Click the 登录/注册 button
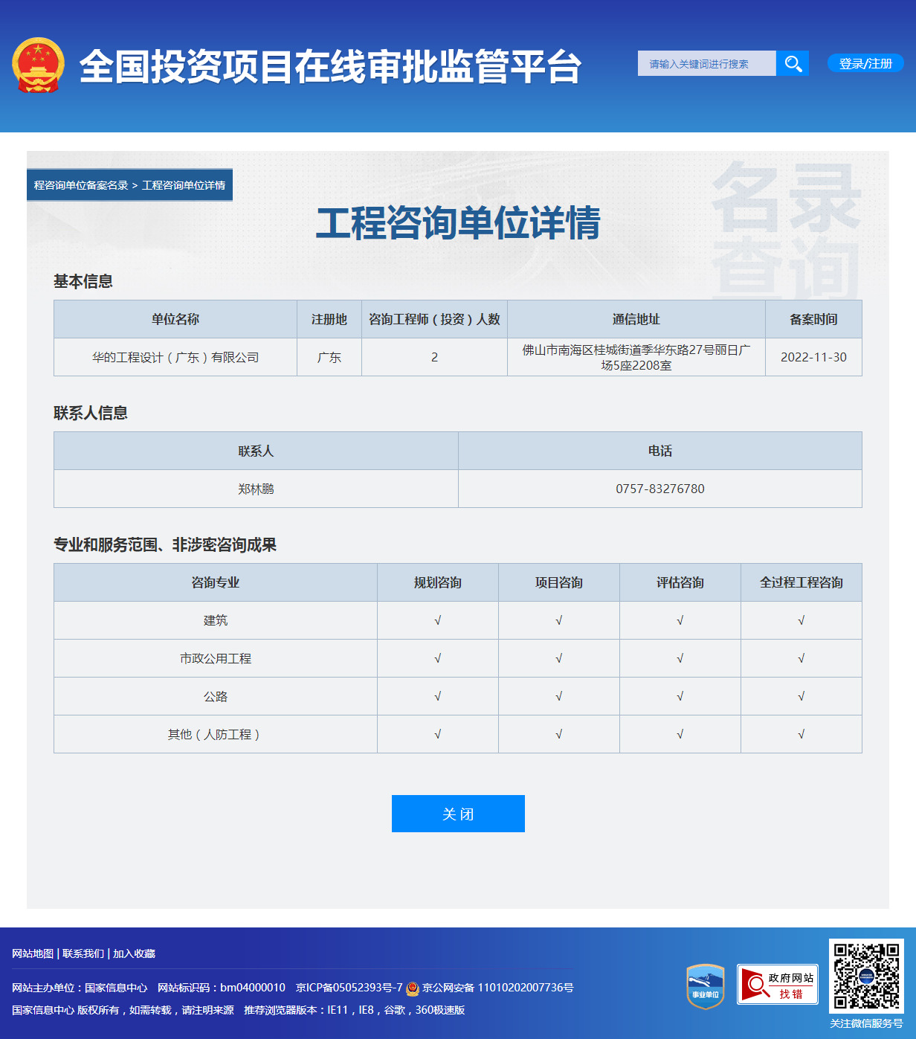916x1039 pixels. pyautogui.click(x=865, y=63)
